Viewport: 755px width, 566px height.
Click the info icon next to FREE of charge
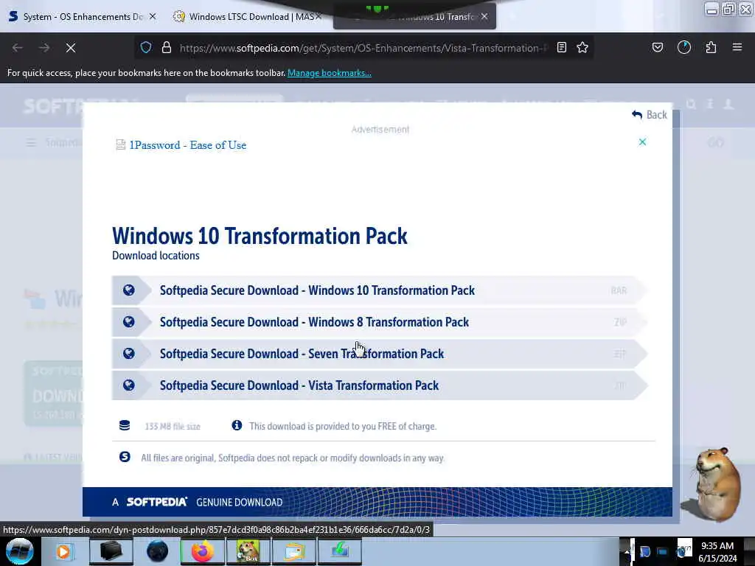tap(237, 425)
